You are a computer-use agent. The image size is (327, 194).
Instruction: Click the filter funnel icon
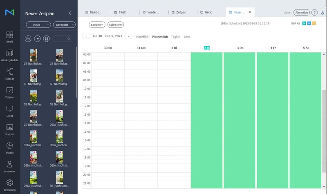point(37,38)
